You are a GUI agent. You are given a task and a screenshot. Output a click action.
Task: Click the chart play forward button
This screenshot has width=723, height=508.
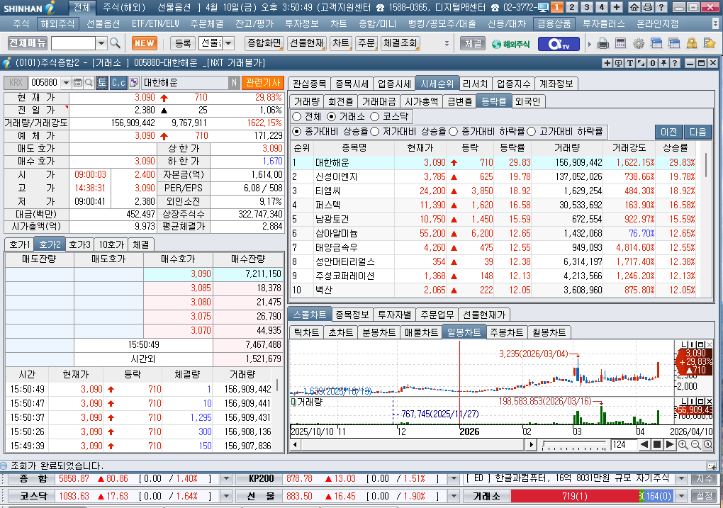[x=670, y=445]
